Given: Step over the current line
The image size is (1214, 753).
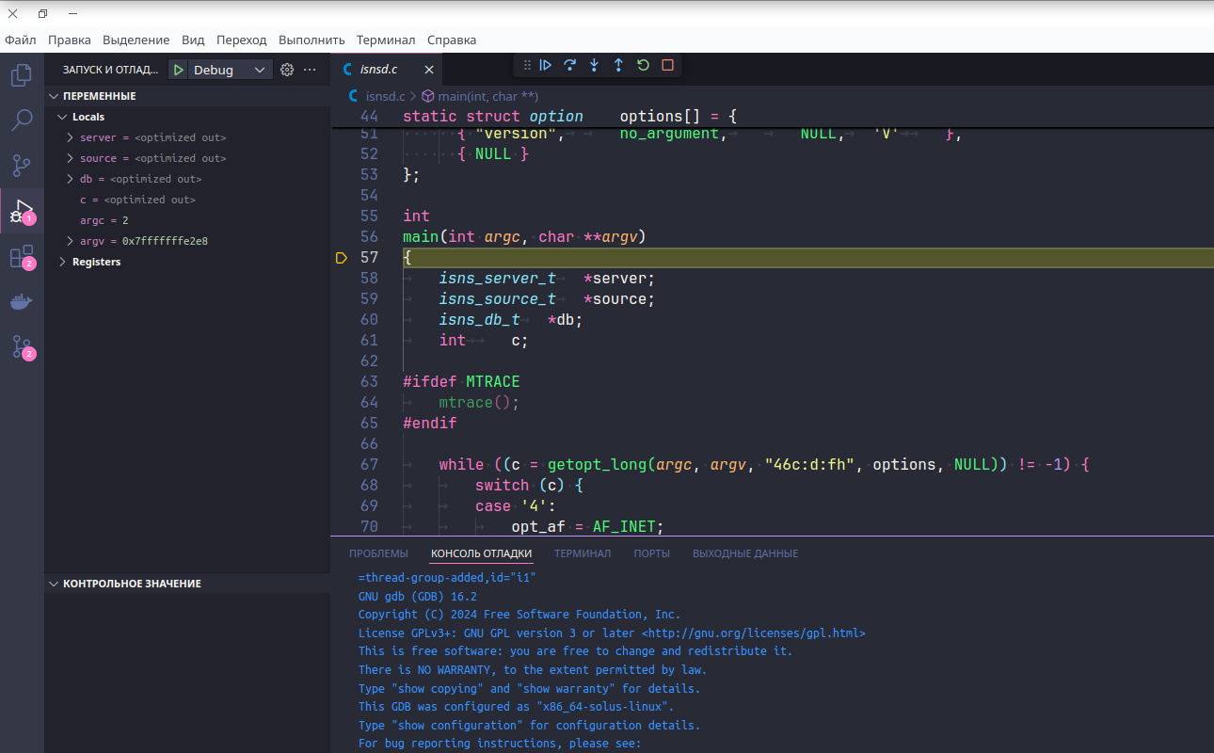Looking at the screenshot, I should point(570,65).
